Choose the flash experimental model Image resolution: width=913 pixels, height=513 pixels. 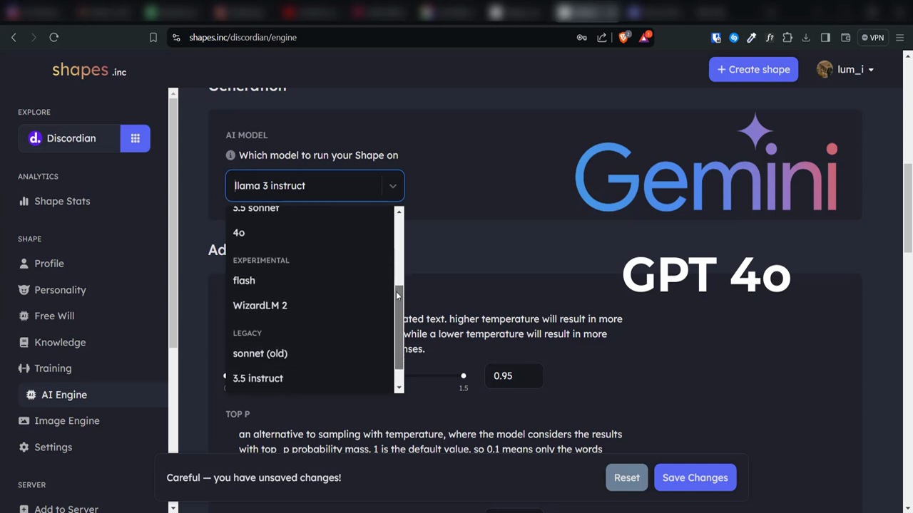310,281
